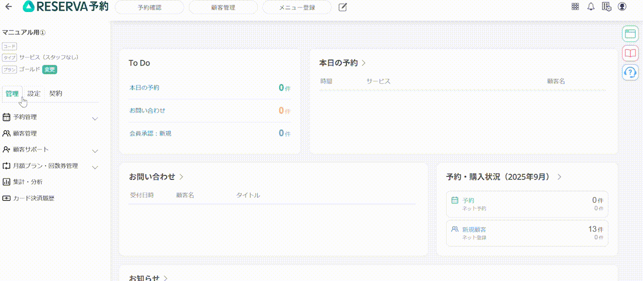Switch to the 契約 tab
The height and width of the screenshot is (281, 643).
tap(56, 93)
